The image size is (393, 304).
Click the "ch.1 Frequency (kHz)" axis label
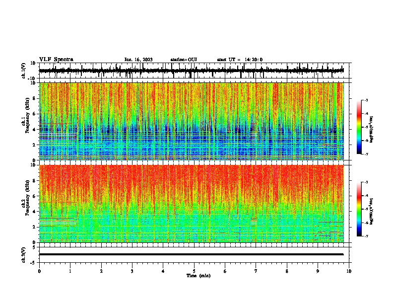(26, 116)
